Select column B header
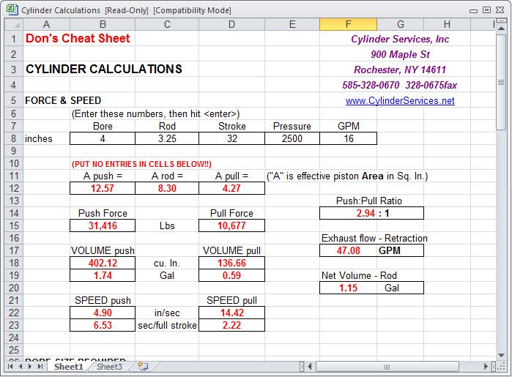The height and width of the screenshot is (377, 512). coord(103,24)
